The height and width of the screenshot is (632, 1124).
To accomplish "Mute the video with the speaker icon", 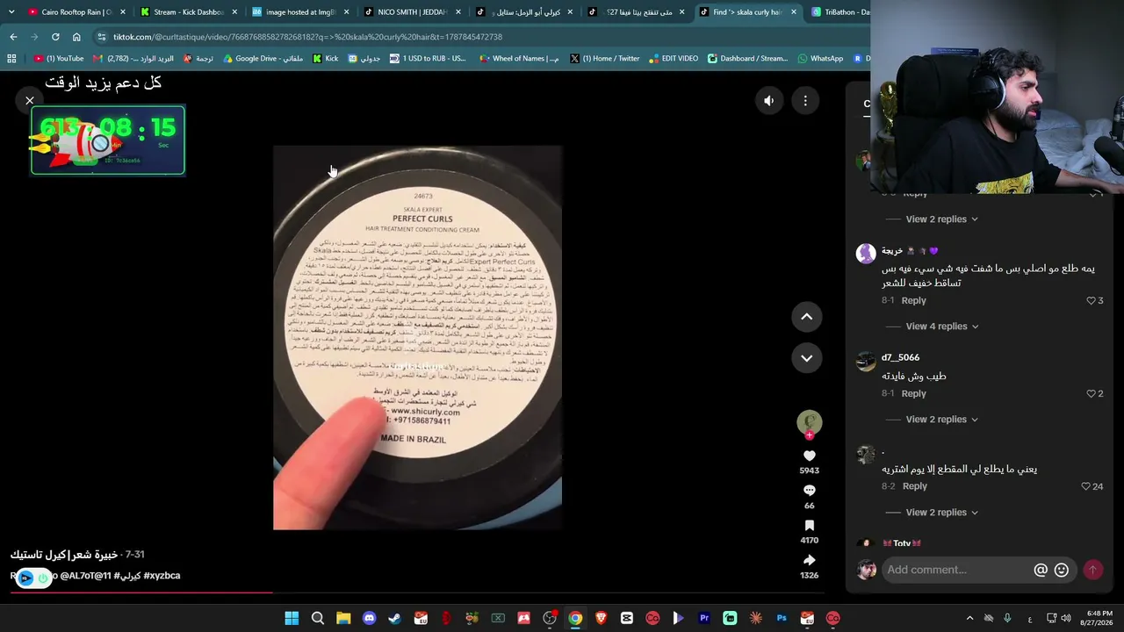I will pyautogui.click(x=768, y=101).
